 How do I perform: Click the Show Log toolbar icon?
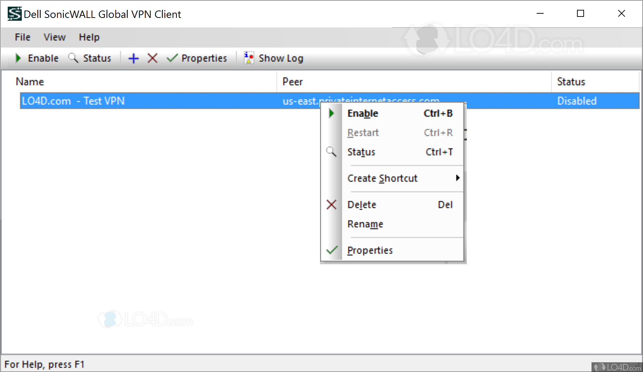(x=249, y=58)
